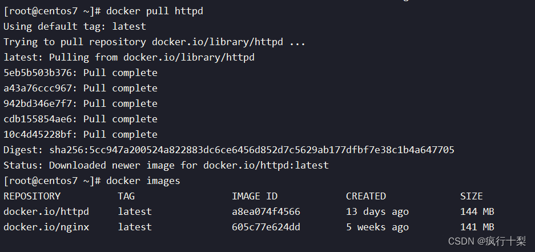Viewport: 535px width, 252px height.
Task: Click the 'Status: Downloaded newer image' line
Action: pyautogui.click(x=166, y=165)
